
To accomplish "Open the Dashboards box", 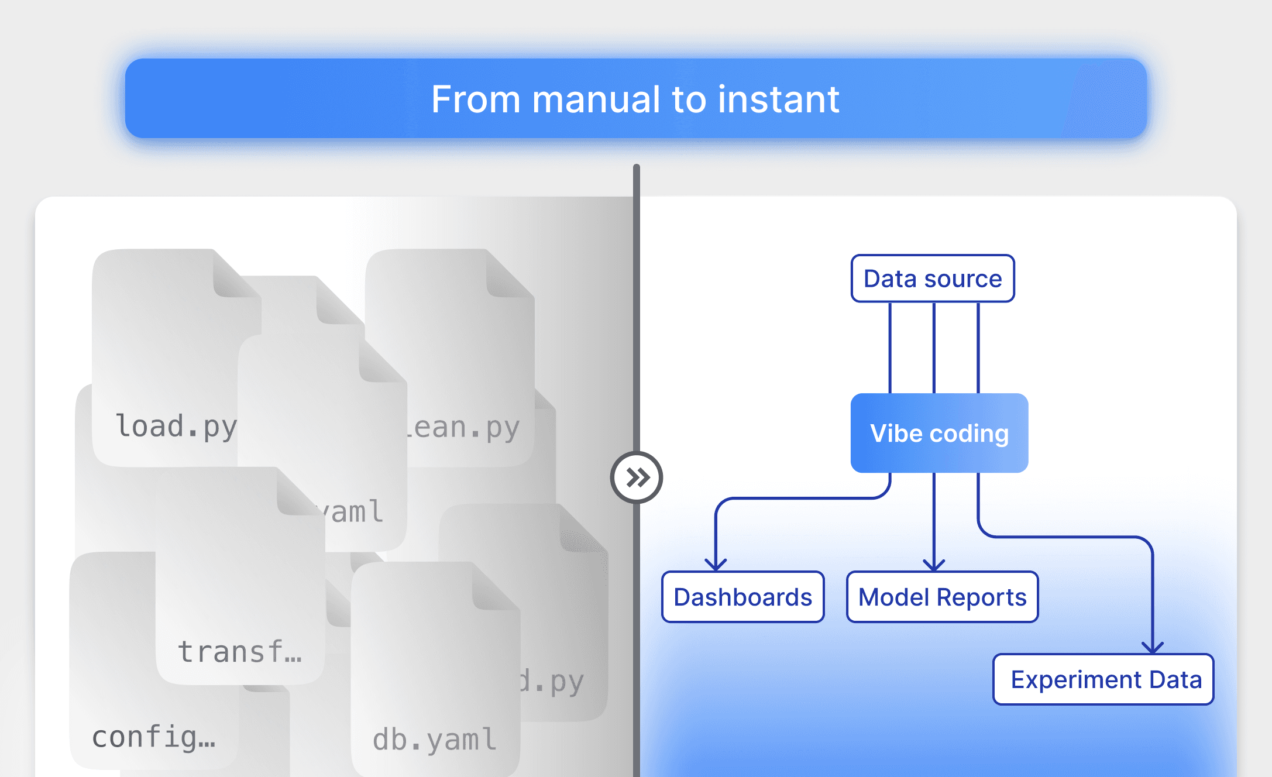I will 743,597.
